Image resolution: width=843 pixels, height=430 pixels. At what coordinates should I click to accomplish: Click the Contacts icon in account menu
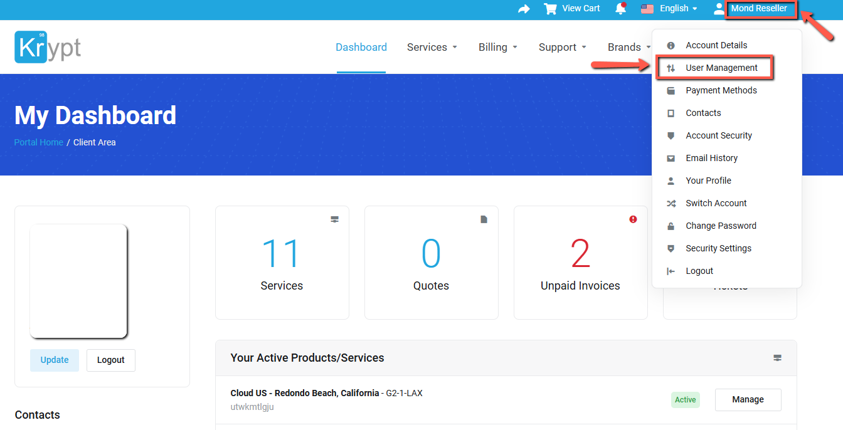pyautogui.click(x=671, y=113)
